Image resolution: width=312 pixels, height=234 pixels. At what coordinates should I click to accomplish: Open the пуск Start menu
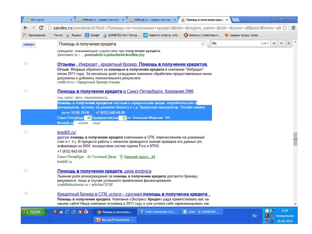coord(33,212)
